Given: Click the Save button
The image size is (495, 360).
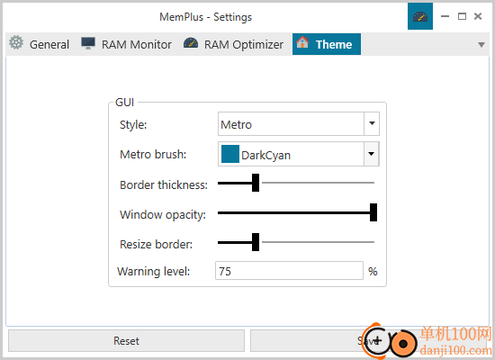Looking at the screenshot, I should [368, 341].
